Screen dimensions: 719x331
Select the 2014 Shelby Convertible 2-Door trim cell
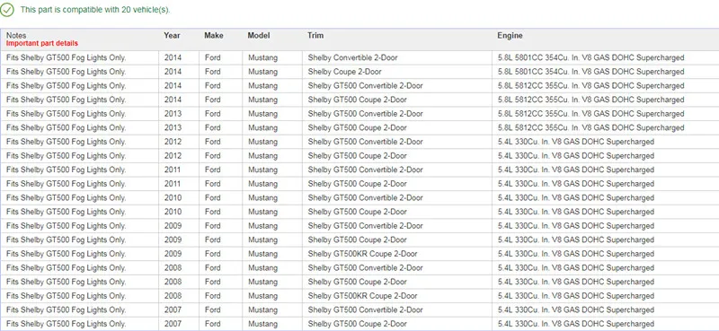click(396, 57)
